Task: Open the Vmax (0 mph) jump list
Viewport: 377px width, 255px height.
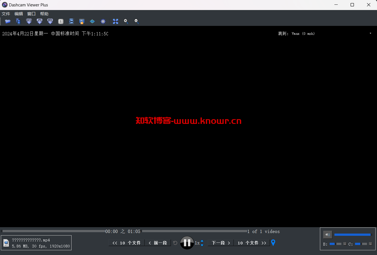Action: click(x=331, y=33)
